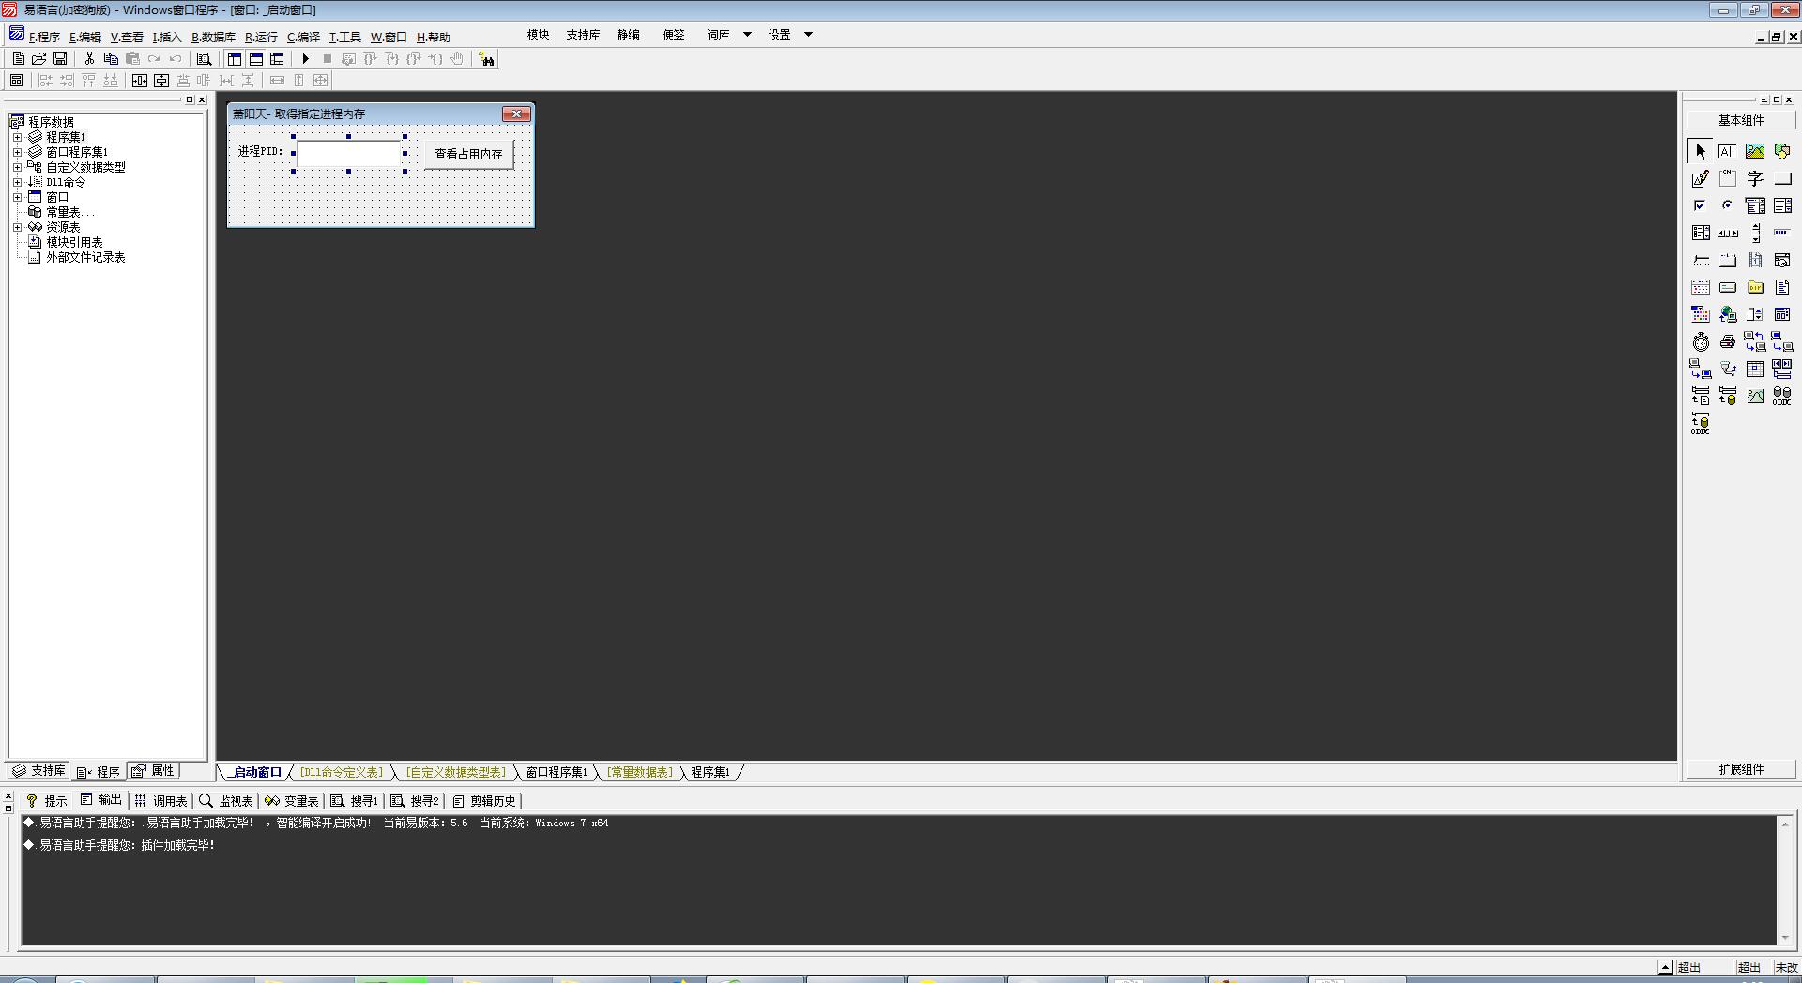Select the printer component in palette

(x=1727, y=342)
